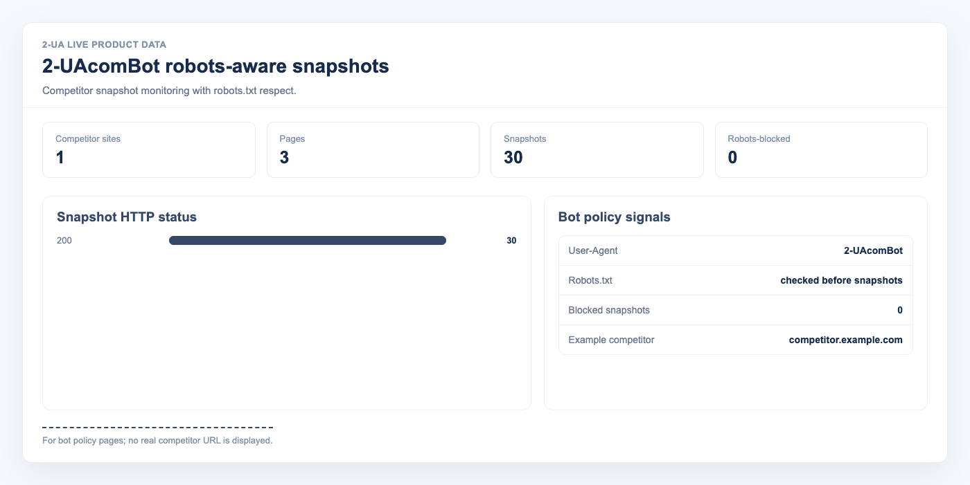Viewport: 970px width, 485px height.
Task: Click the bot policy footnote text
Action: 157,440
